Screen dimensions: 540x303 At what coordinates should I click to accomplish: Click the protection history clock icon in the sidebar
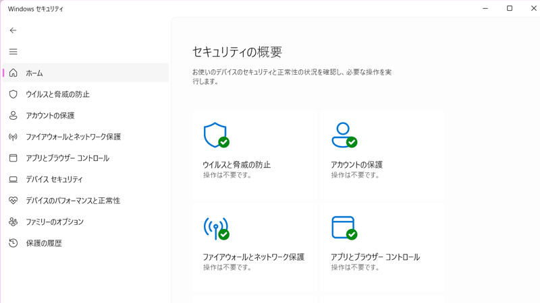pos(13,243)
